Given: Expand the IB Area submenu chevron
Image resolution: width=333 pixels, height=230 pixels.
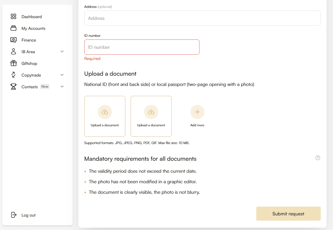Looking at the screenshot, I should [x=62, y=52].
